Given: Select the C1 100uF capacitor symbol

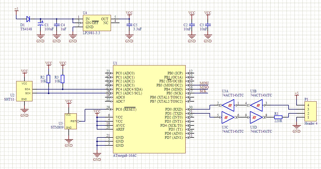Looking at the screenshot, I should (40, 25).
